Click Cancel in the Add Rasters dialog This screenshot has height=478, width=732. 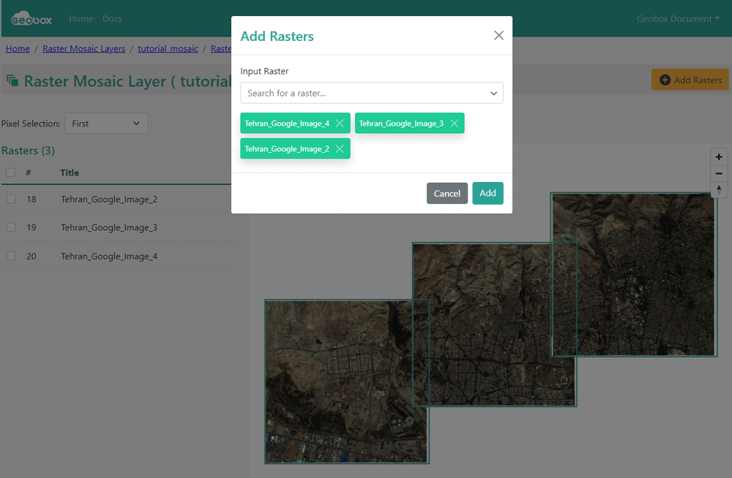447,194
